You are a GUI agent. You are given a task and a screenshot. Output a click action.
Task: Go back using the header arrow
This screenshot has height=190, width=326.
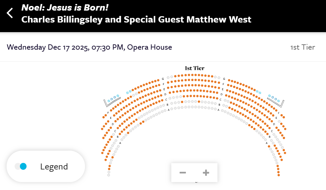10,13
